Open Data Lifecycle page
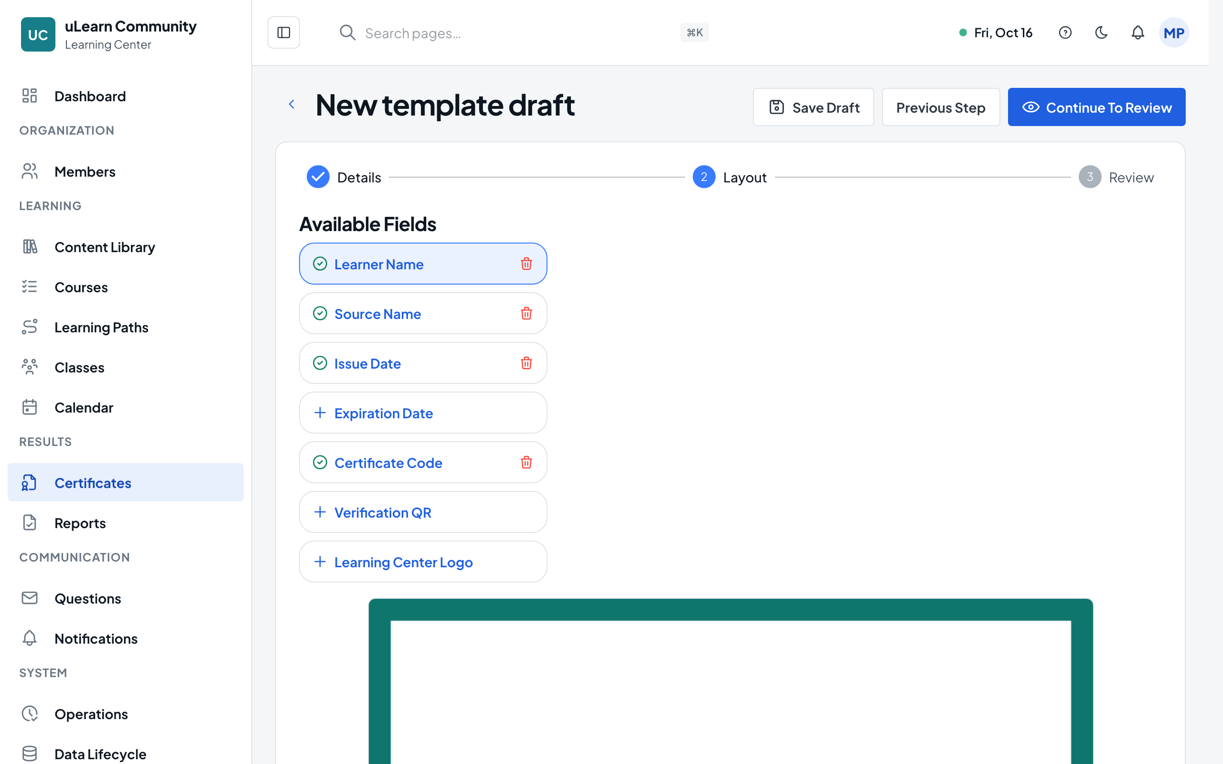Screen dimensions: 1223x764 [125, 754]
